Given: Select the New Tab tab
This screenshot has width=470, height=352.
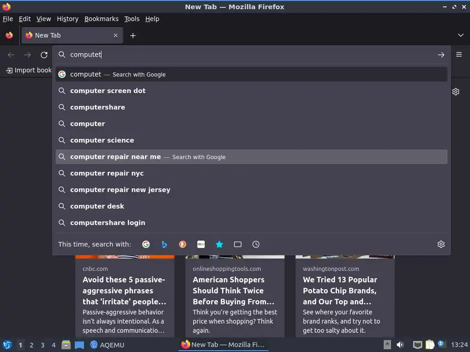Looking at the screenshot, I should pos(72,35).
